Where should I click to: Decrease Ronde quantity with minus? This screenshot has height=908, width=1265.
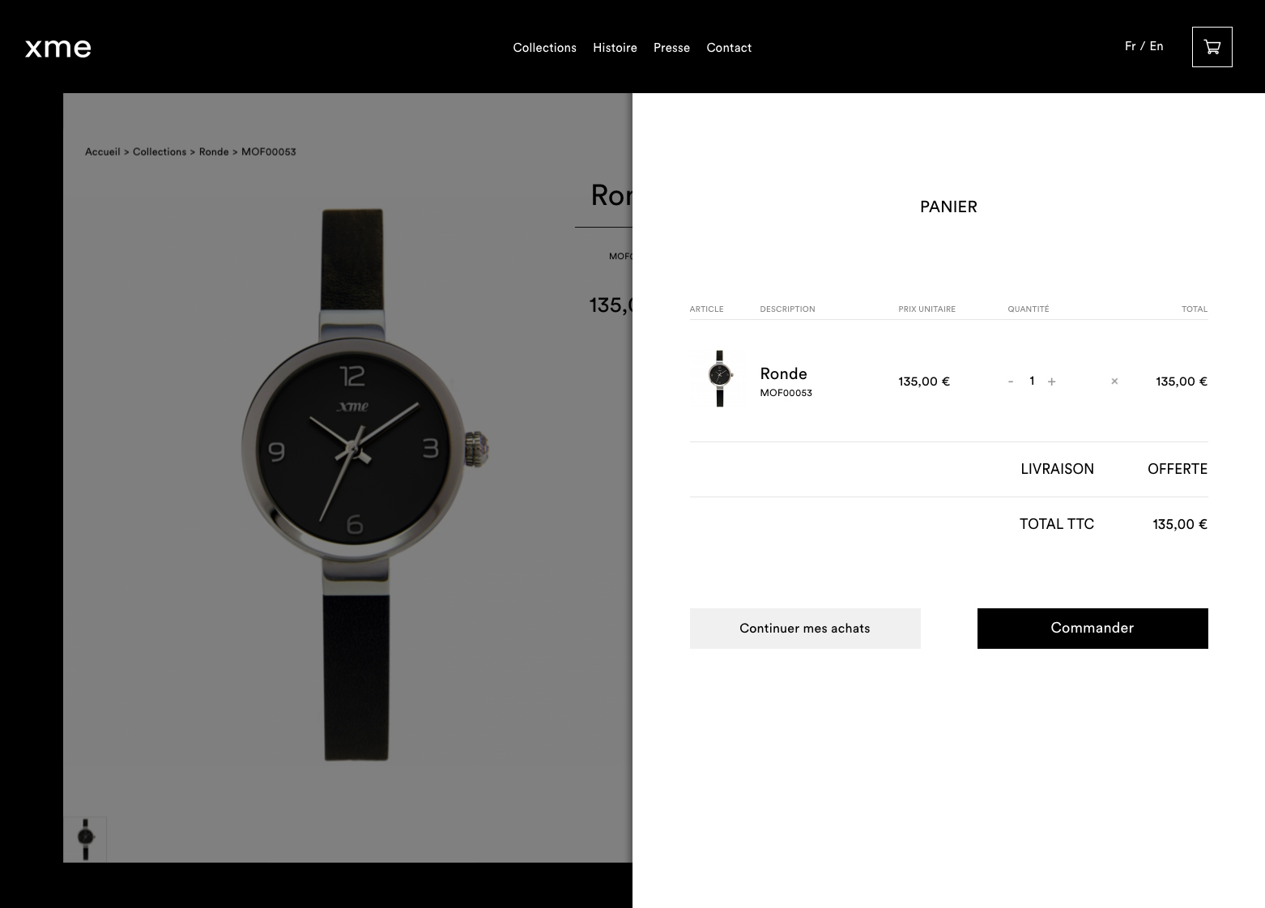coord(1010,382)
